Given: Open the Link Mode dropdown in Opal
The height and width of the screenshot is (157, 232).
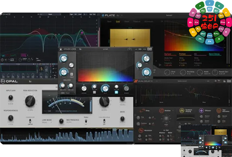Looking at the screenshot, I should 47,122.
